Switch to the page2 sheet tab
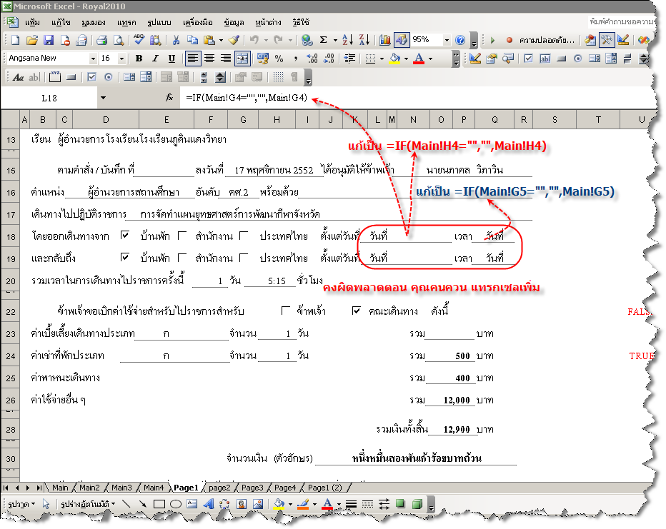 pos(219,488)
